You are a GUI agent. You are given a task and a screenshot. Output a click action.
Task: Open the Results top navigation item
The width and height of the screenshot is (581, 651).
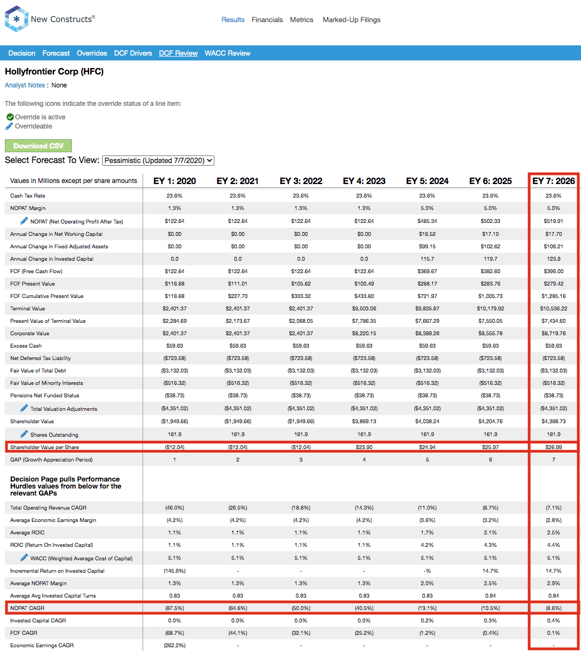click(x=233, y=19)
